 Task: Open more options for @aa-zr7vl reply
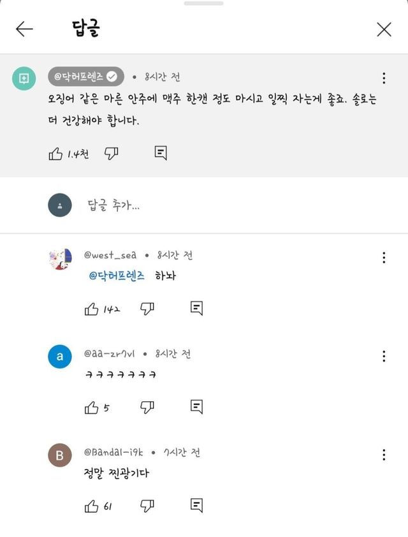[384, 356]
